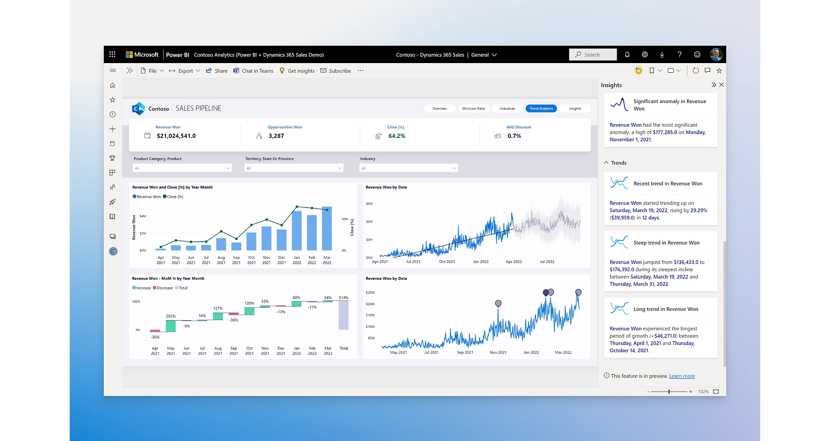Viewport: 830px width, 441px height.
Task: Click Get insights button
Action: point(297,71)
